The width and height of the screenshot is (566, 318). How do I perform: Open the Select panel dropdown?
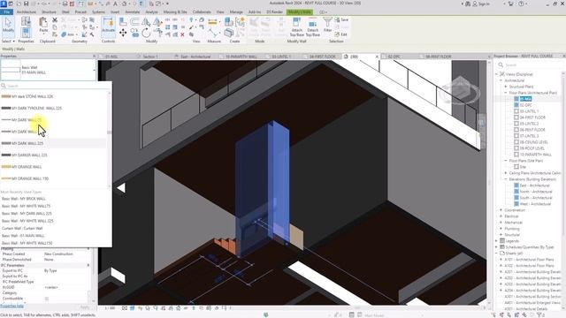coord(8,42)
